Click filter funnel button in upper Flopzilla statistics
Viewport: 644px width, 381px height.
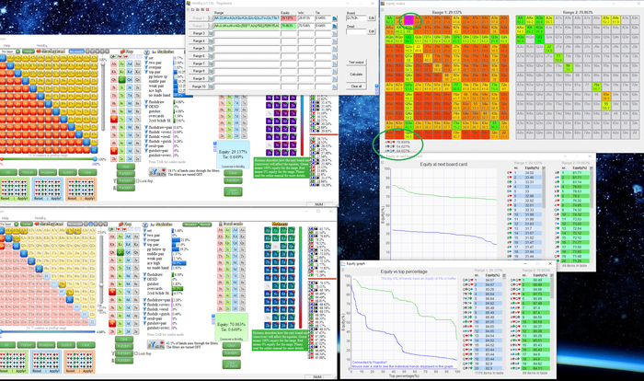[x=156, y=172]
